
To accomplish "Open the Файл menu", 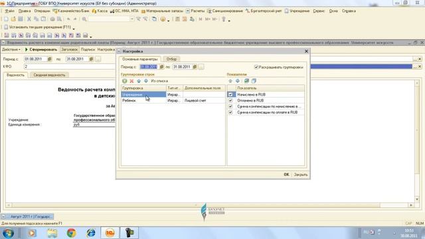I will [x=10, y=11].
